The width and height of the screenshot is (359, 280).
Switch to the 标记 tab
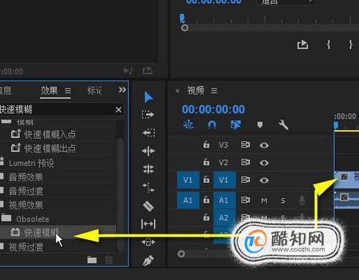pyautogui.click(x=94, y=91)
